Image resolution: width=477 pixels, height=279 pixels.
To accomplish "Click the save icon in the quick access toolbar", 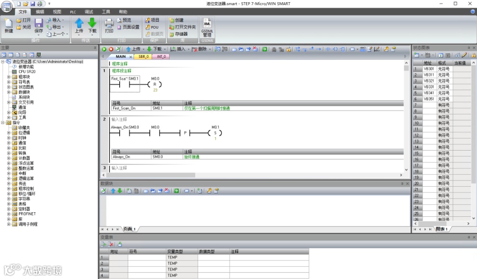I will (33, 4).
